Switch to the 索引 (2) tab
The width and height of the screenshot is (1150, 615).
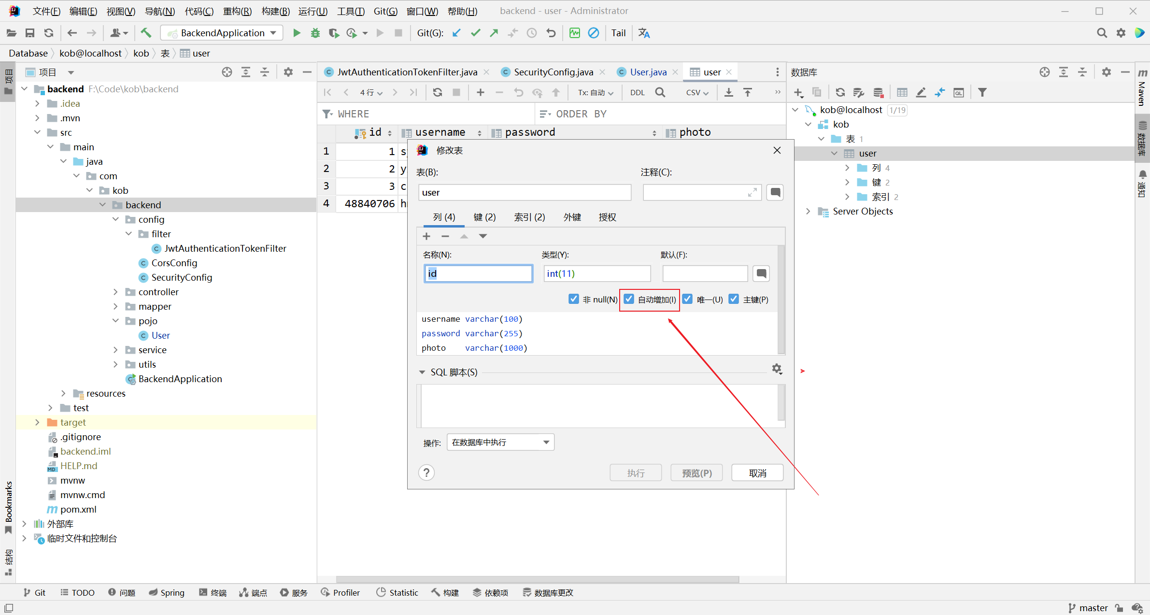[529, 217]
